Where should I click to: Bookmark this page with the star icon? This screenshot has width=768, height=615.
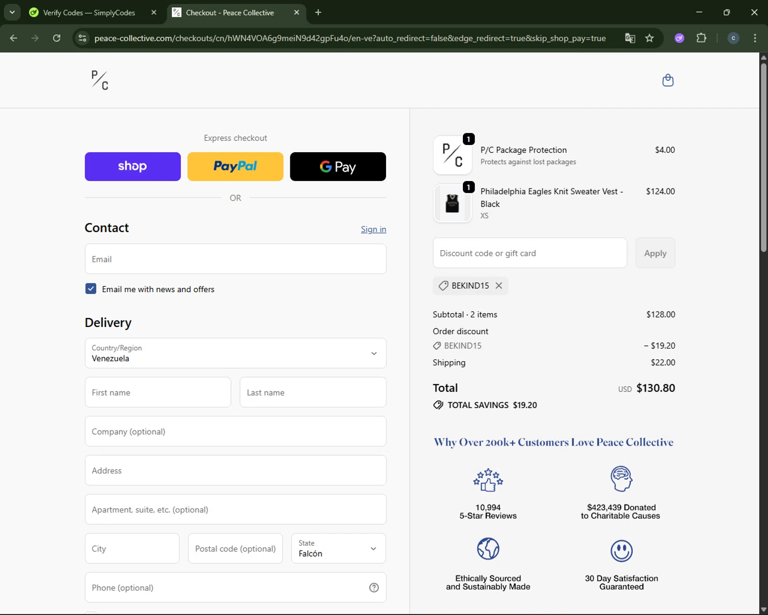click(649, 38)
